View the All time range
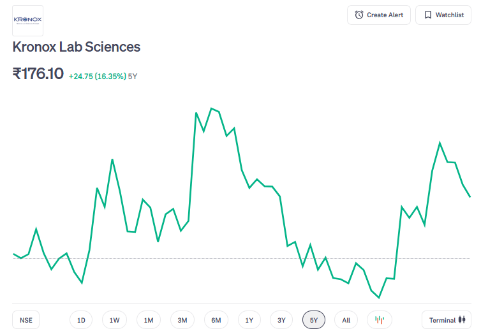 tap(346, 320)
